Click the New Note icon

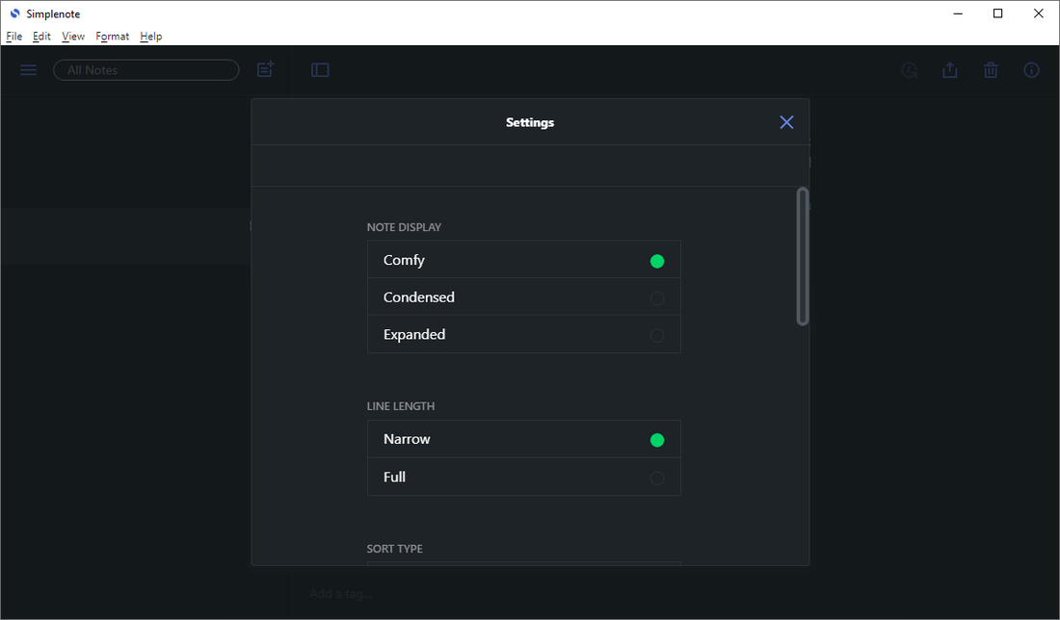click(x=265, y=69)
